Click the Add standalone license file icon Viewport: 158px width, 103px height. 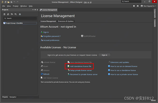click(x=69, y=66)
